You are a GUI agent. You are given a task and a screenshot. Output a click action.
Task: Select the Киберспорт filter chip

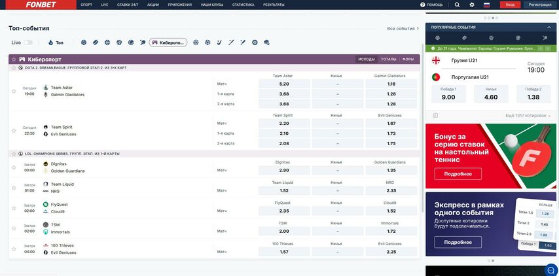tap(168, 43)
